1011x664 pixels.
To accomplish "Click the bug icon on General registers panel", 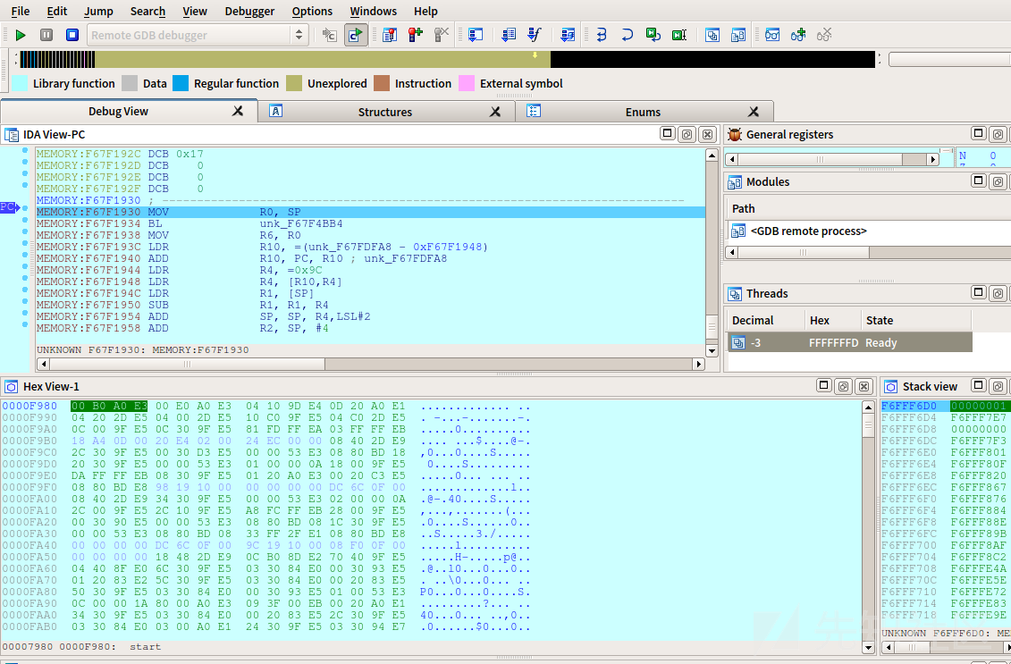I will pyautogui.click(x=734, y=134).
